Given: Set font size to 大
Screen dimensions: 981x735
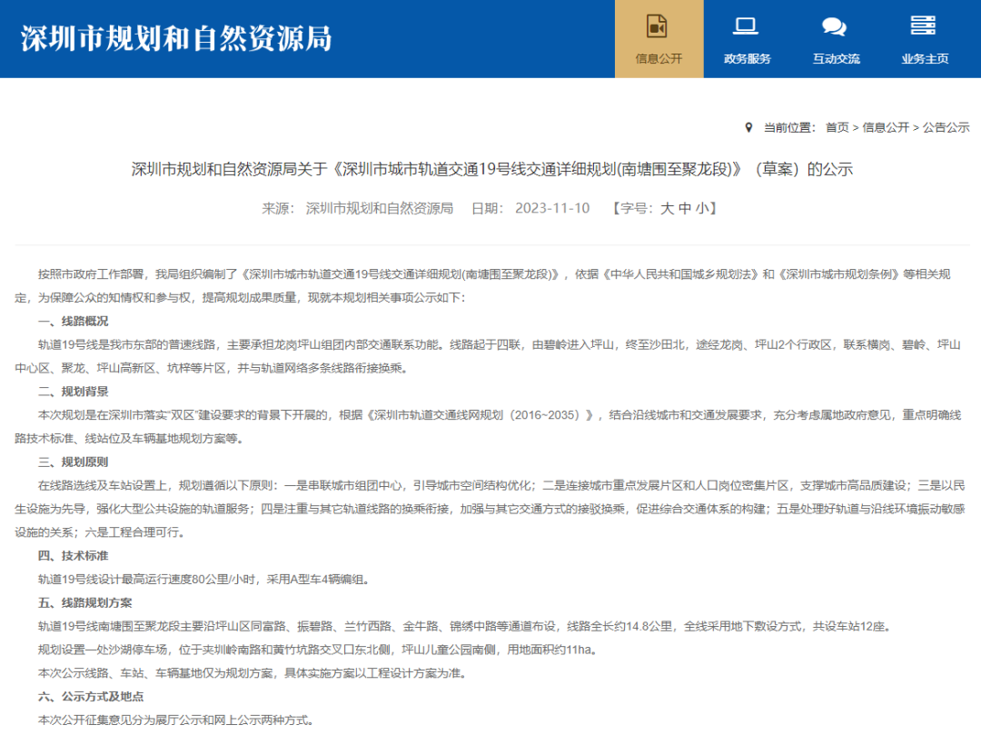Looking at the screenshot, I should [667, 208].
